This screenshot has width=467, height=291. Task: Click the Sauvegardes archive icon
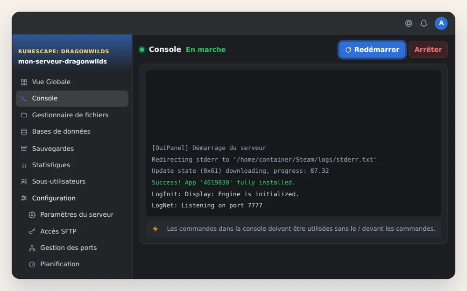pos(24,149)
